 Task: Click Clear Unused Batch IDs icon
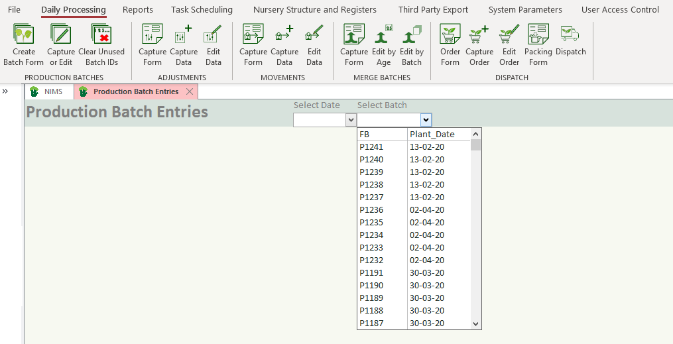coord(101,34)
